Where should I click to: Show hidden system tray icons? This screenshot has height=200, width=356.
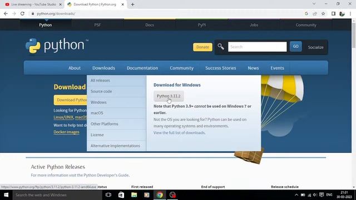pos(296,195)
